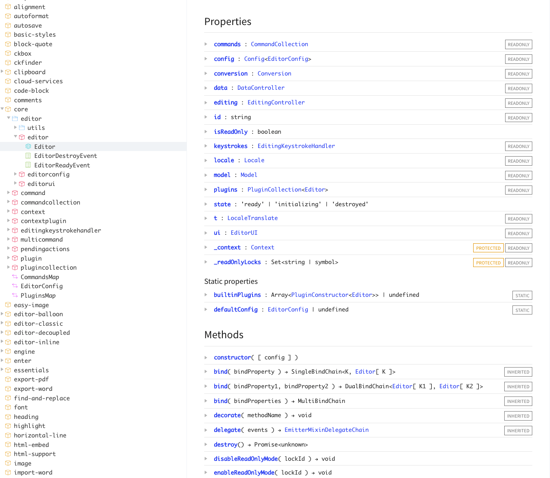This screenshot has height=478, width=550.
Task: Select the multicommand module
Action: 42,239
